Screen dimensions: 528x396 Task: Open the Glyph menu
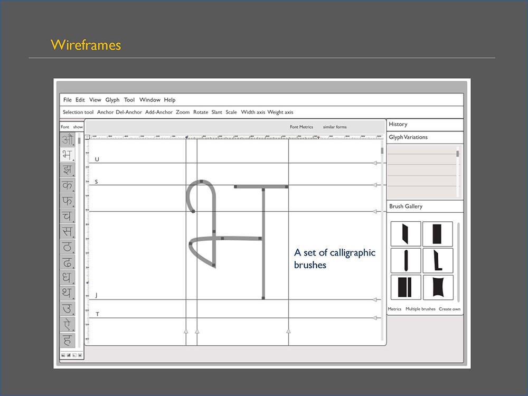pos(112,100)
